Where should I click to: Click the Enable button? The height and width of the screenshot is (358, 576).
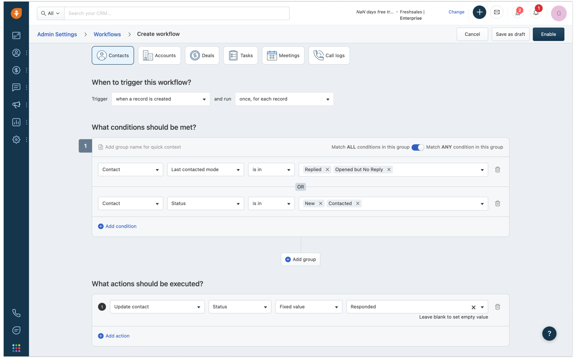pos(548,34)
